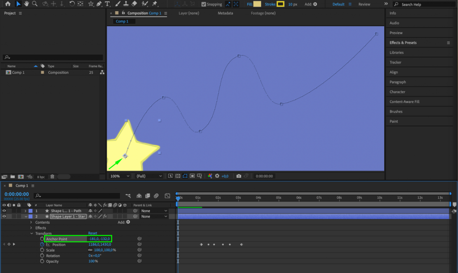Open the Character panel
458x273 pixels.
397,92
